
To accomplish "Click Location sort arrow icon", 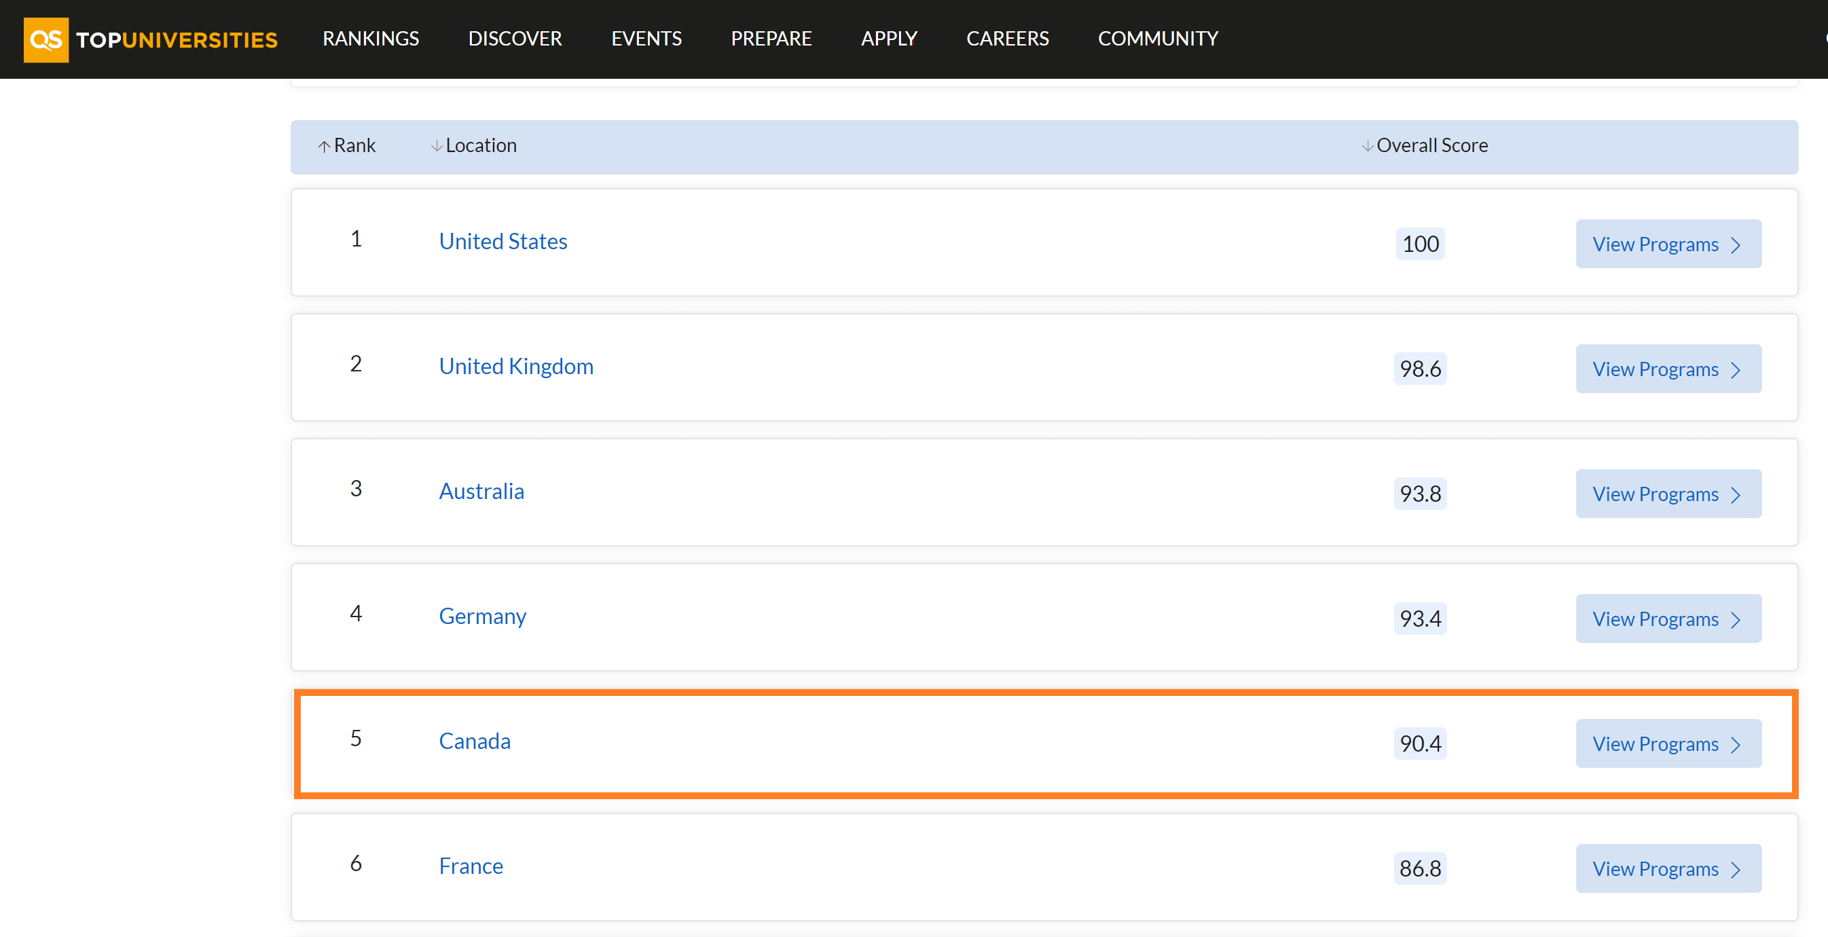I will 437,146.
